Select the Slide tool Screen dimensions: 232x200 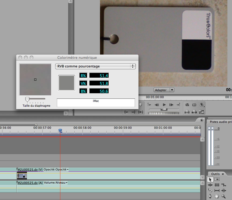coord(224,191)
